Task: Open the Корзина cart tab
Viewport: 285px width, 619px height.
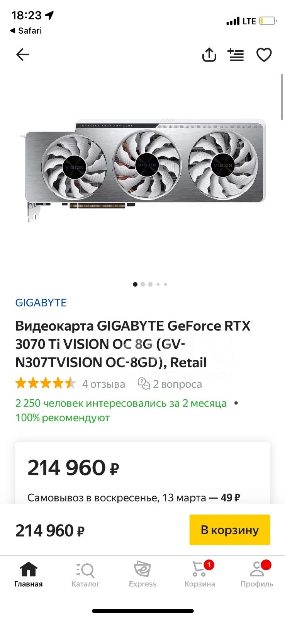Action: tap(200, 575)
